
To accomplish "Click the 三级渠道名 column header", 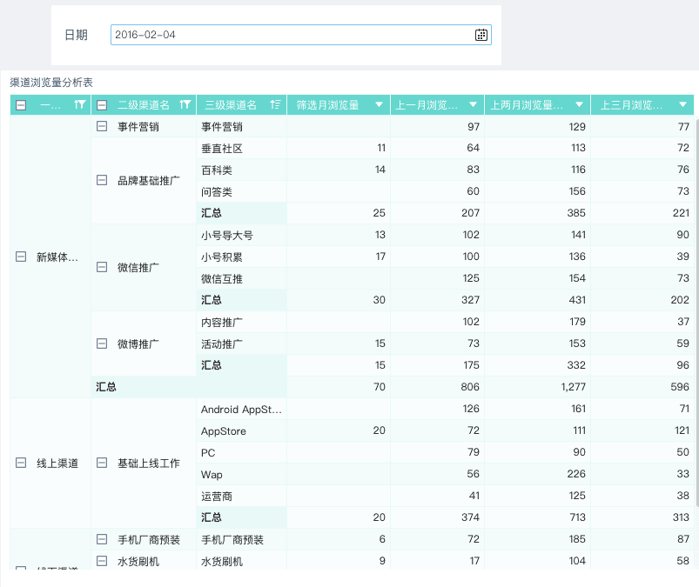I will click(x=242, y=104).
